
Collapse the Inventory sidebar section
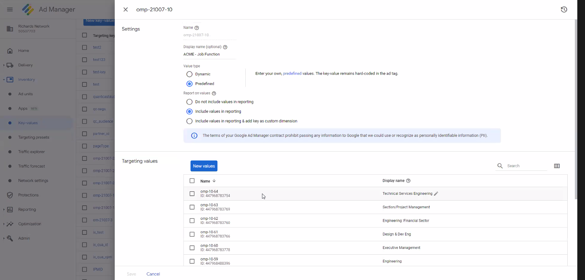pos(4,80)
